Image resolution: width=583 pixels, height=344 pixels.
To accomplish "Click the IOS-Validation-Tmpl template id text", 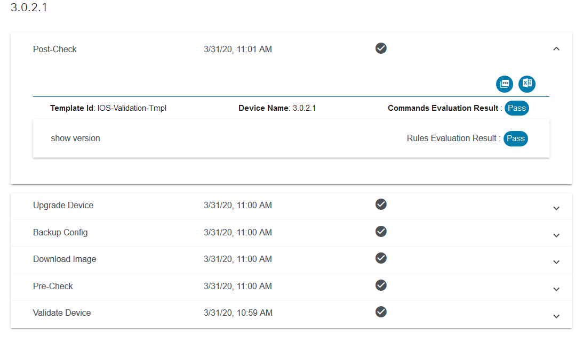I will pos(132,108).
